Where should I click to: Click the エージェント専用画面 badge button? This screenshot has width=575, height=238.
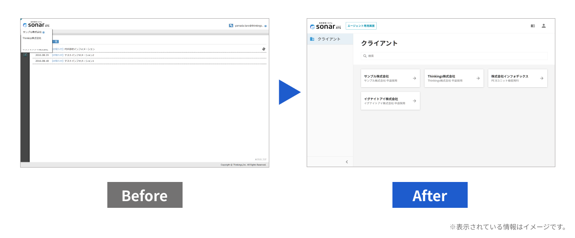(x=361, y=26)
